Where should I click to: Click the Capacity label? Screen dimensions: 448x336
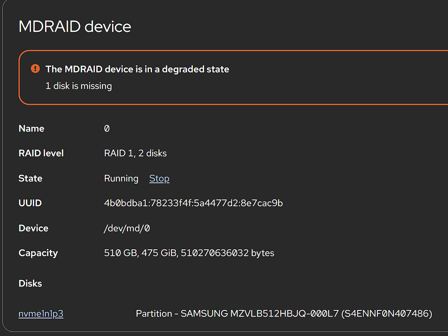pos(38,253)
